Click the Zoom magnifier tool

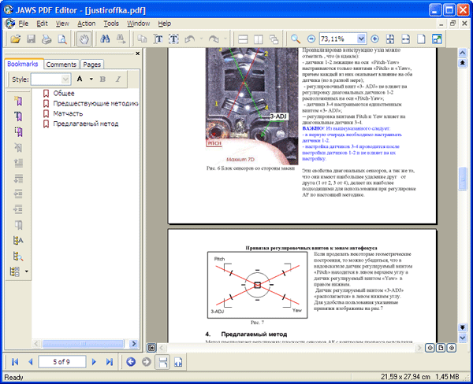point(296,39)
